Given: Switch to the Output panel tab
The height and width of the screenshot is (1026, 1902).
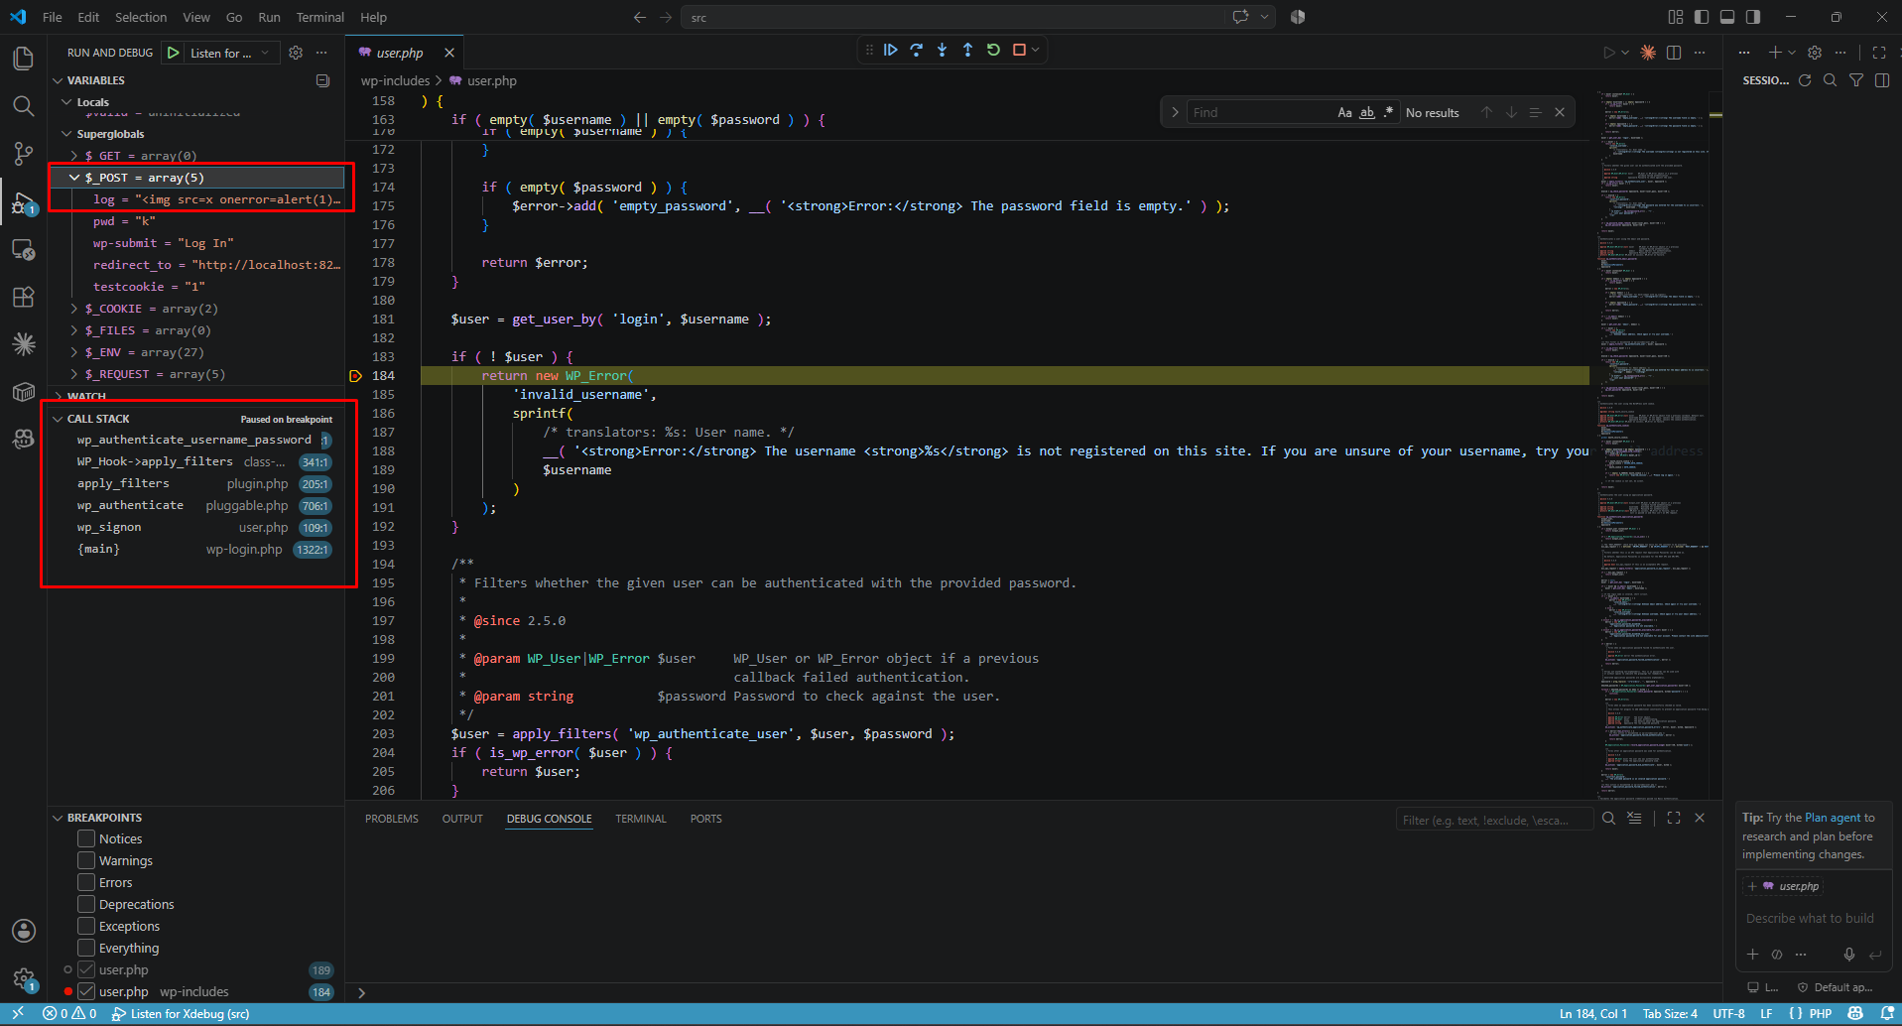Looking at the screenshot, I should tap(462, 819).
